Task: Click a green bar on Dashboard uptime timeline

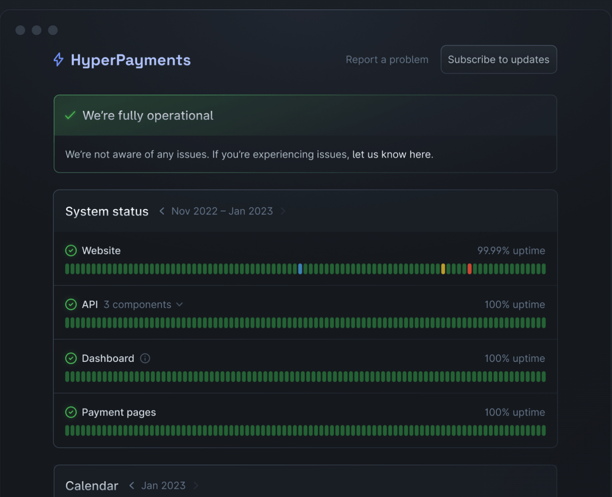Action: (x=306, y=377)
